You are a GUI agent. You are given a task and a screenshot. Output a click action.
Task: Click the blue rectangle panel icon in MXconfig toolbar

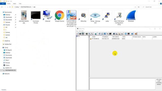105,34
